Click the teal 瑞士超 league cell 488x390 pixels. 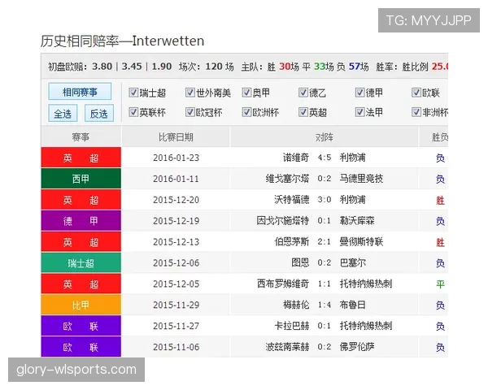pos(81,262)
